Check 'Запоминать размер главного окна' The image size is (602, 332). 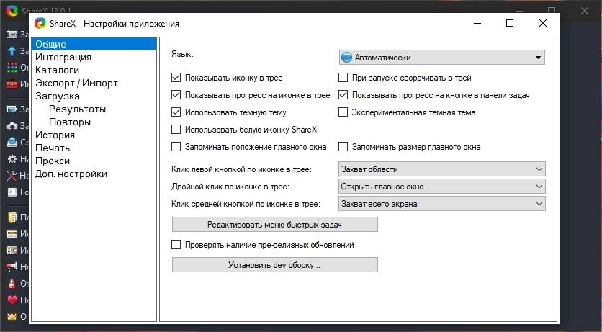[343, 147]
